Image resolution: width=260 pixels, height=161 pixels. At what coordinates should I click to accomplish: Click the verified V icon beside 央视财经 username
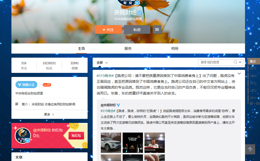(137, 3)
